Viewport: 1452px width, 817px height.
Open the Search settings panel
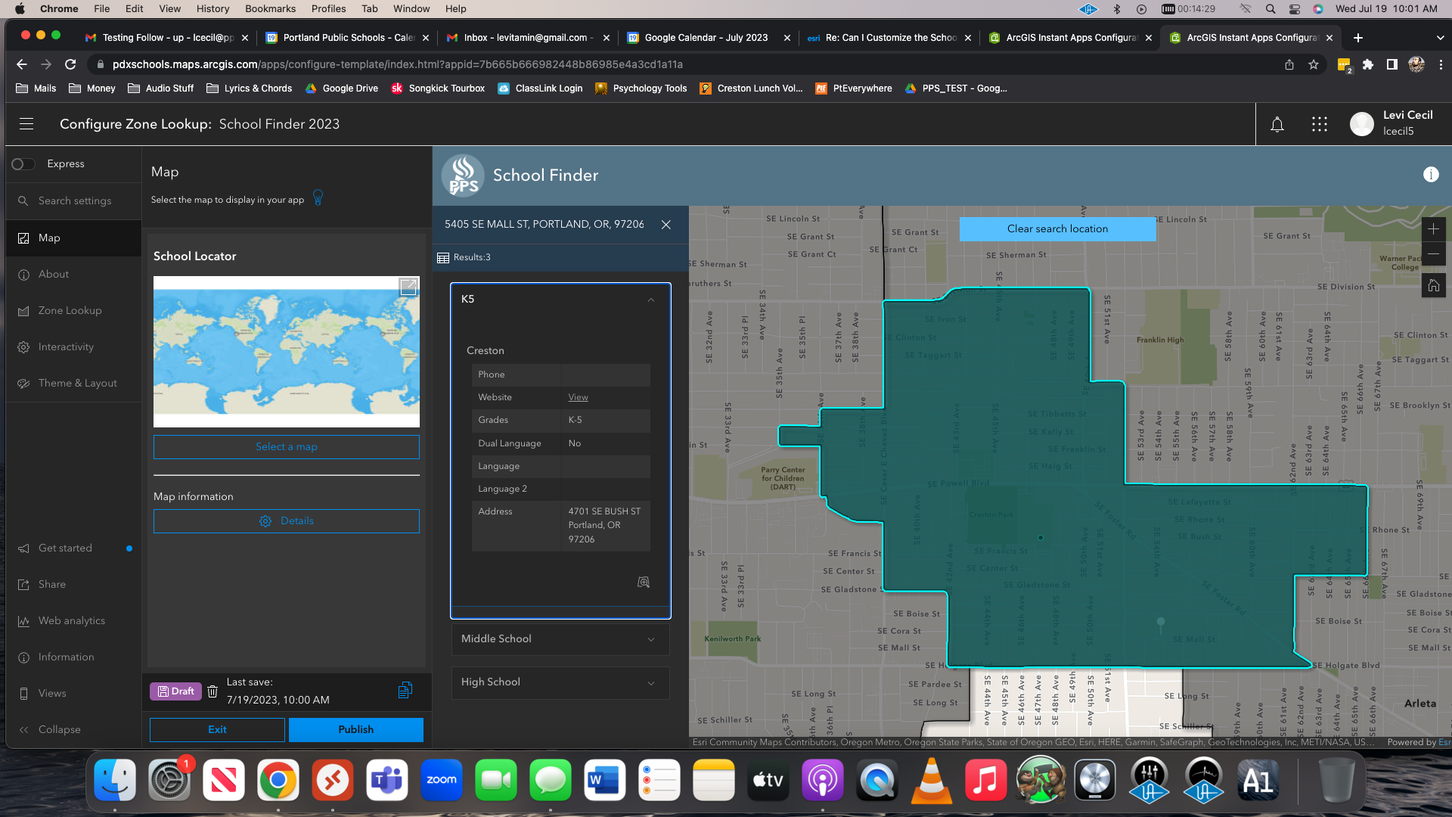point(73,200)
